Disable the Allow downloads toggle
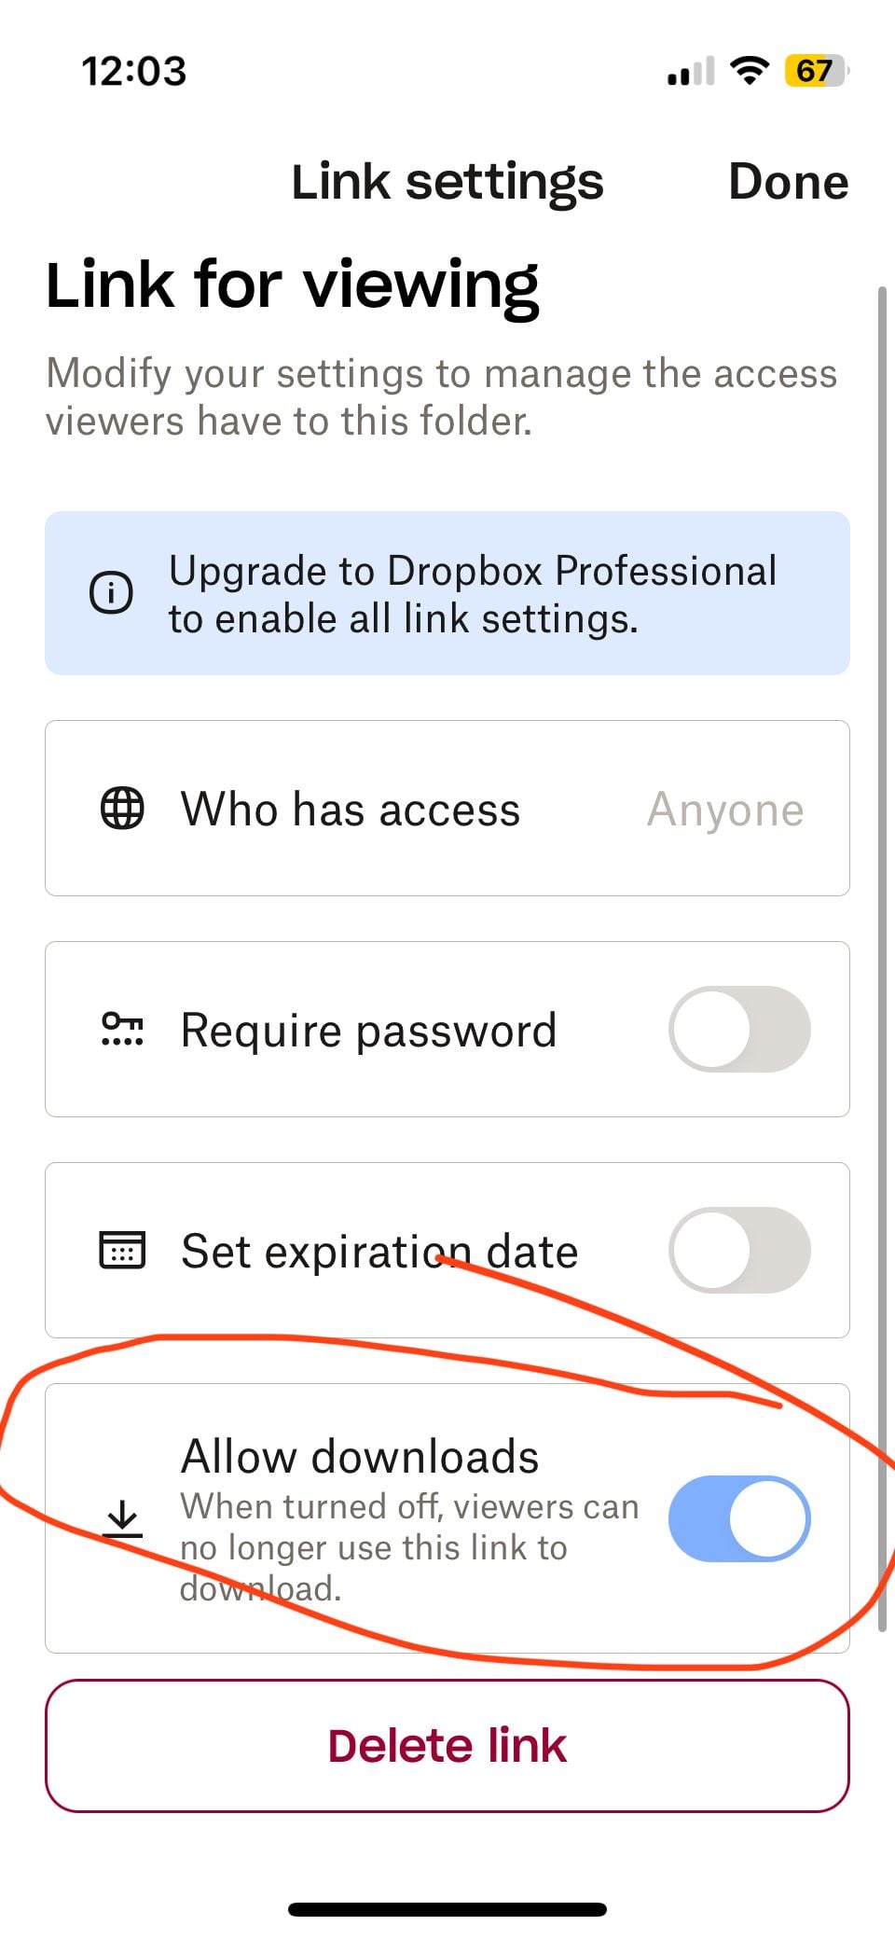The width and height of the screenshot is (895, 1939). [x=739, y=1518]
